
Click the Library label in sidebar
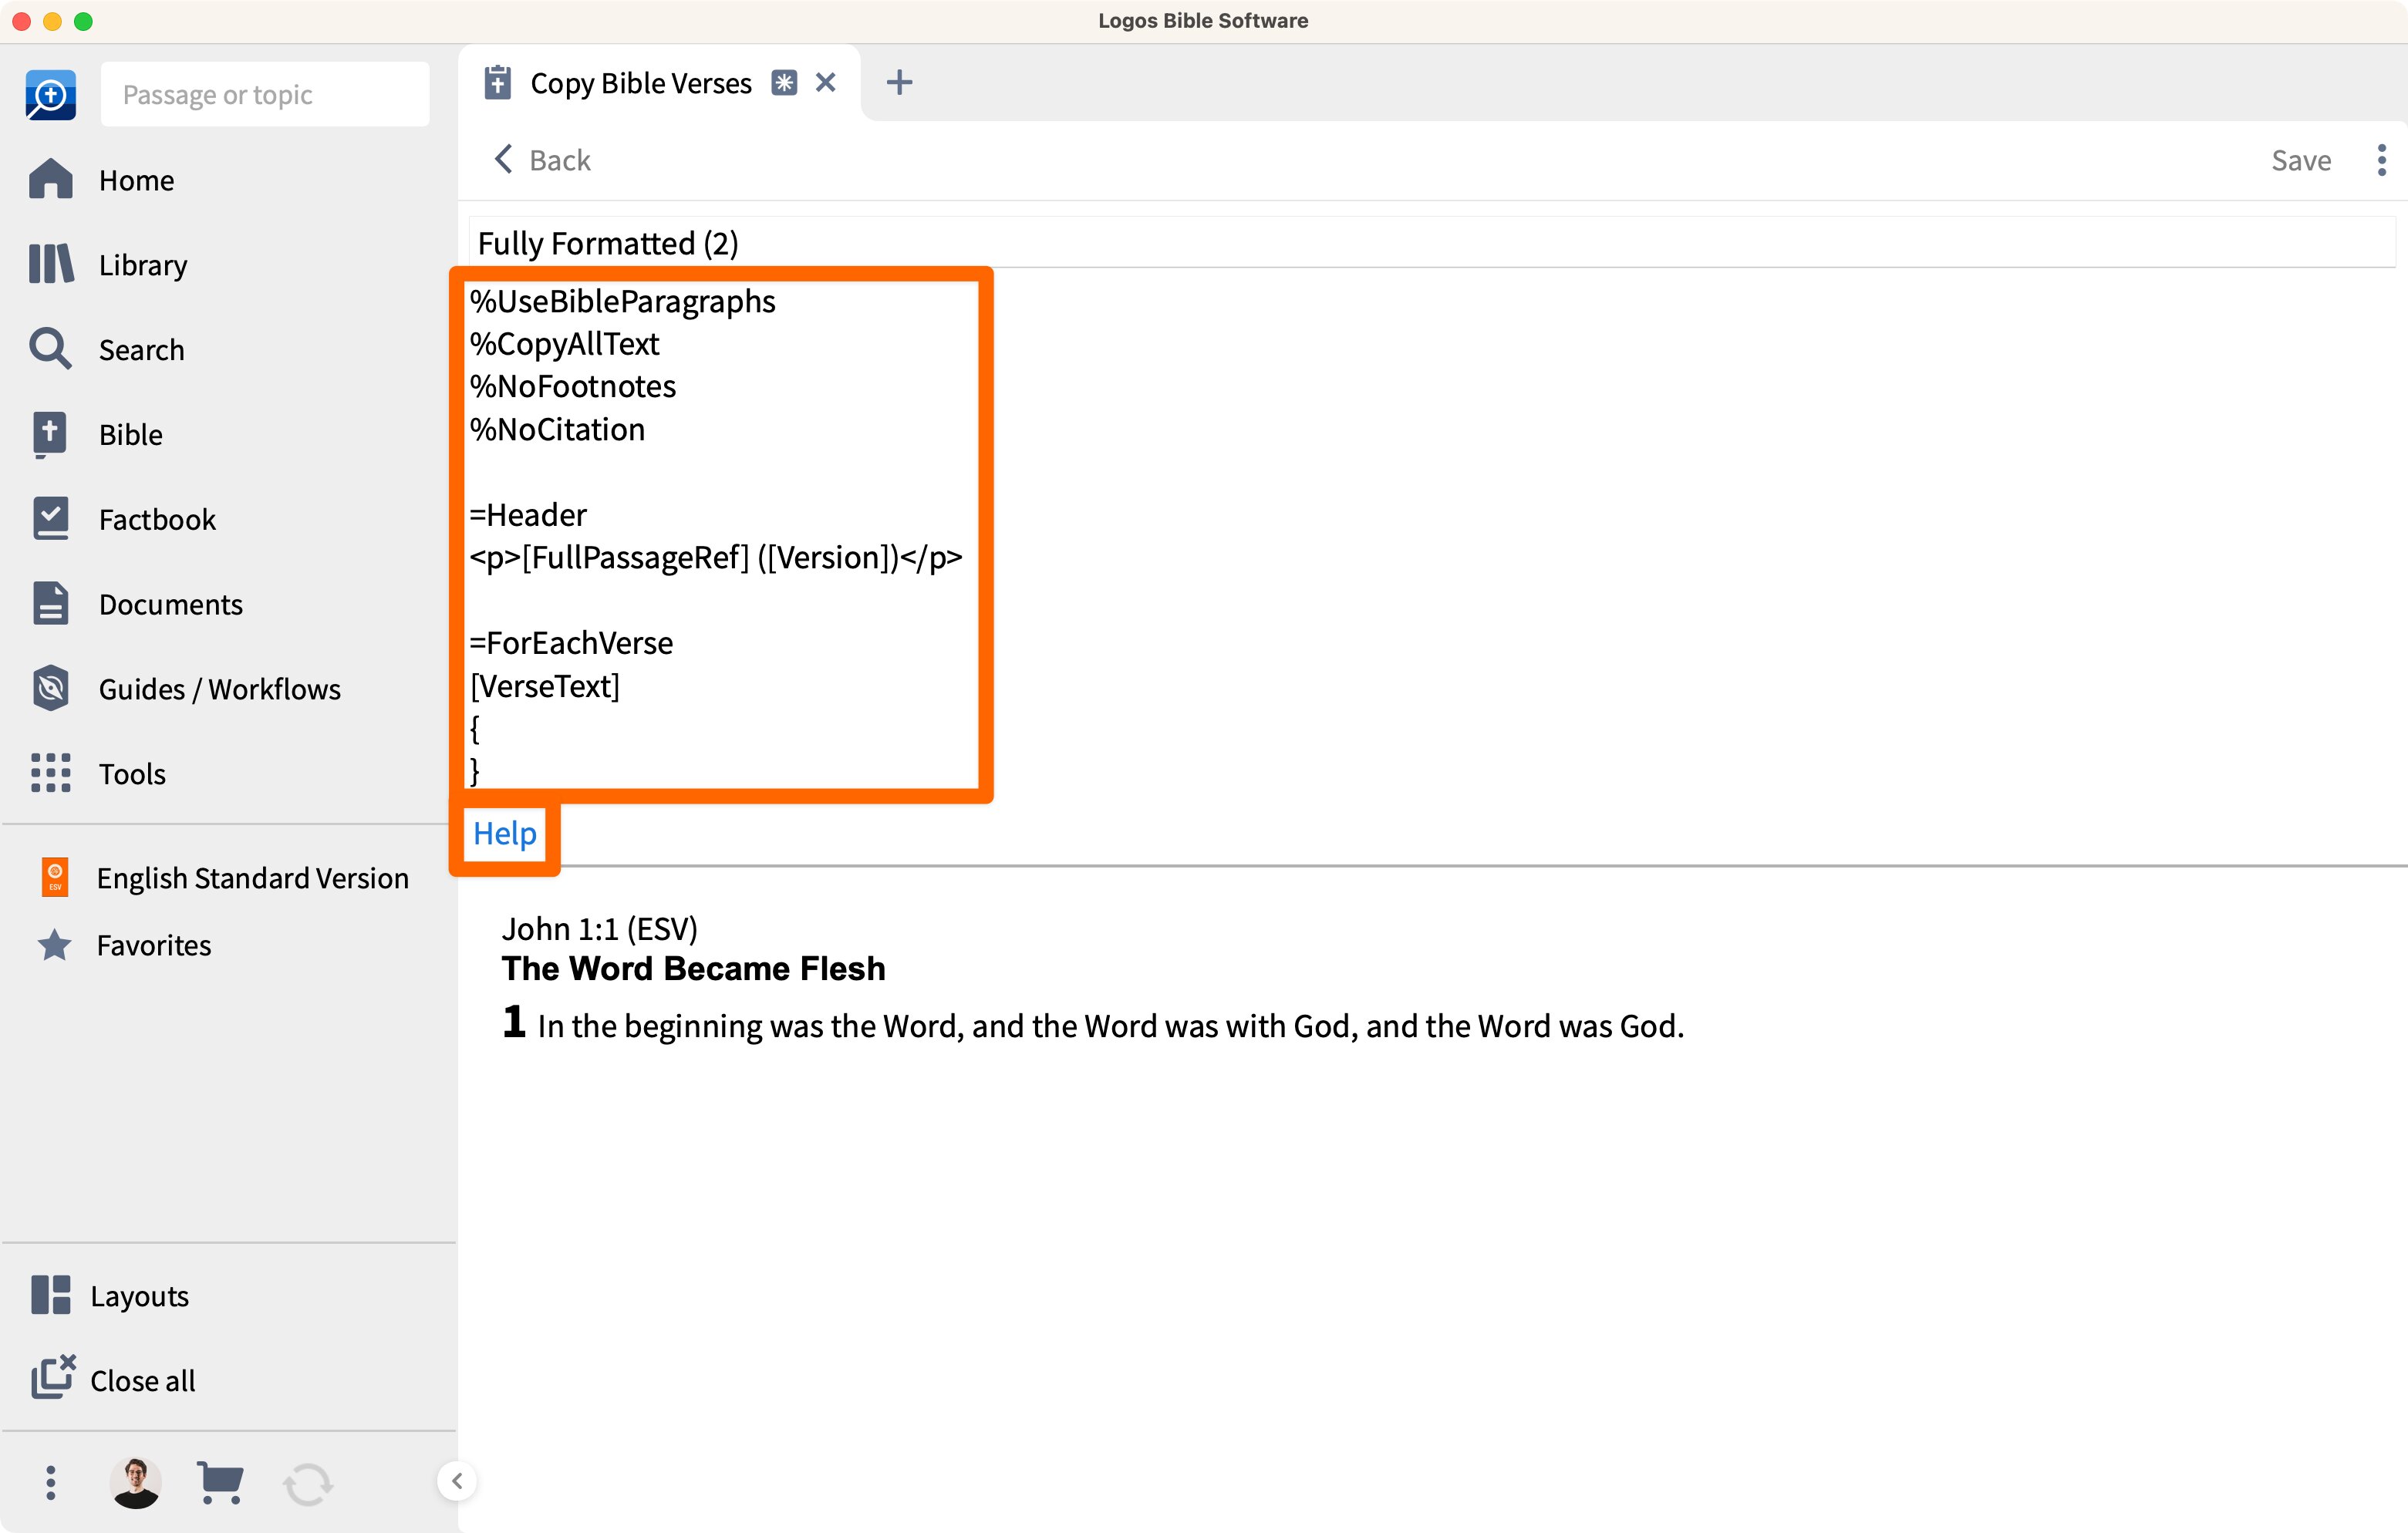pos(143,265)
